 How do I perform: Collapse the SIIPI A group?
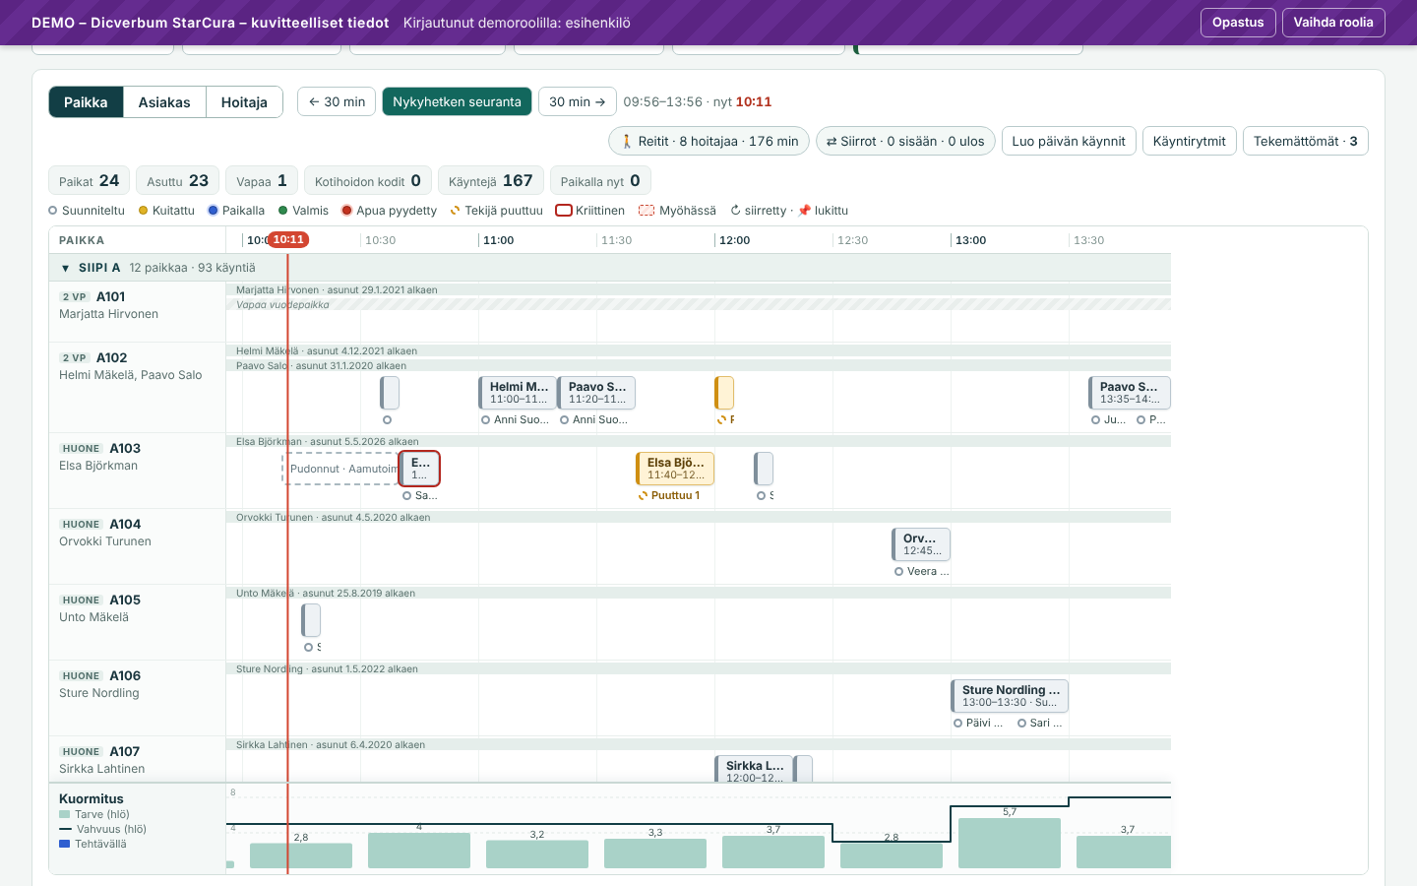point(66,268)
